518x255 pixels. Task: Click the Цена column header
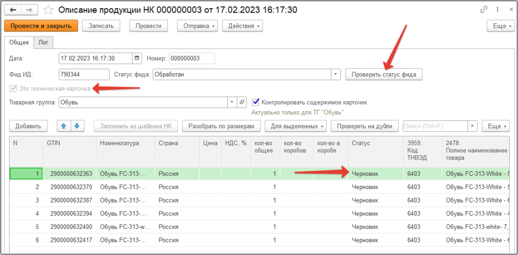(x=210, y=151)
